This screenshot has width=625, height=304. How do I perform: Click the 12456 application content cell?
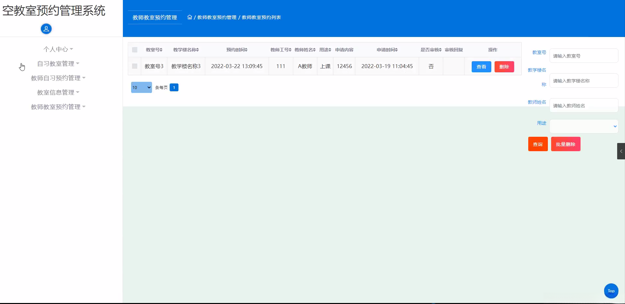point(344,66)
